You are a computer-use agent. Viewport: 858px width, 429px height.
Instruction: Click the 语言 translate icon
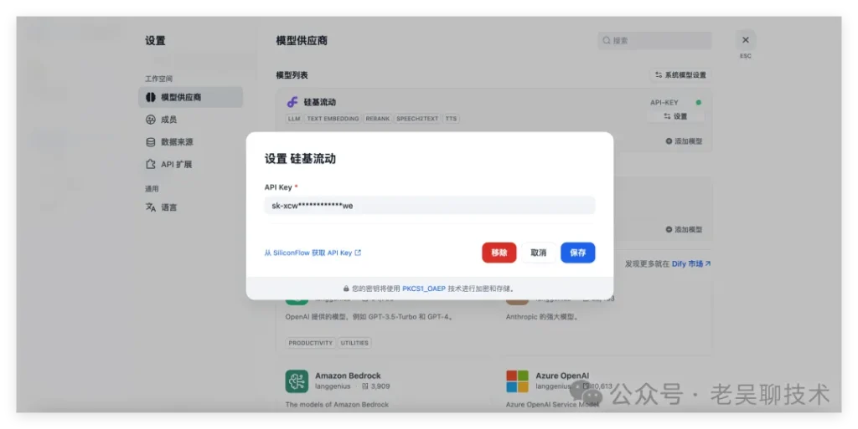[x=151, y=207]
